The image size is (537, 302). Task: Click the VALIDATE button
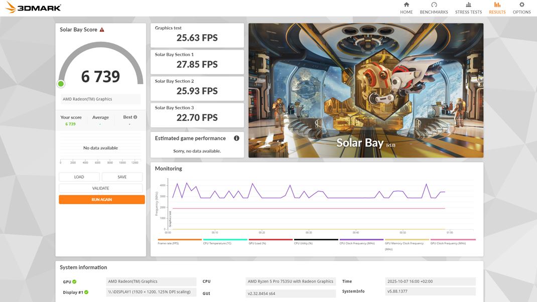pos(101,187)
